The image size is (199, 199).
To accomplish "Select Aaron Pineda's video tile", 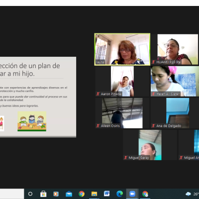I will (x=122, y=81).
